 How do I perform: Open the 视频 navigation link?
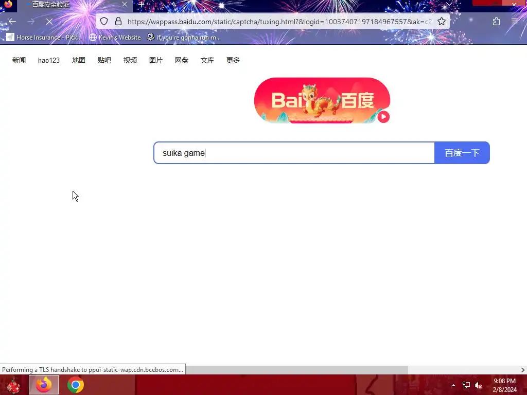coord(130,60)
